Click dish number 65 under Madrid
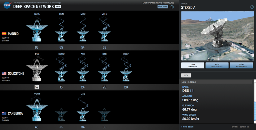 pyautogui.click(x=61, y=47)
